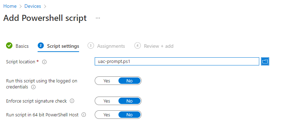Return to the Basics tab
Image resolution: width=305 pixels, height=133 pixels.
pyautogui.click(x=22, y=46)
